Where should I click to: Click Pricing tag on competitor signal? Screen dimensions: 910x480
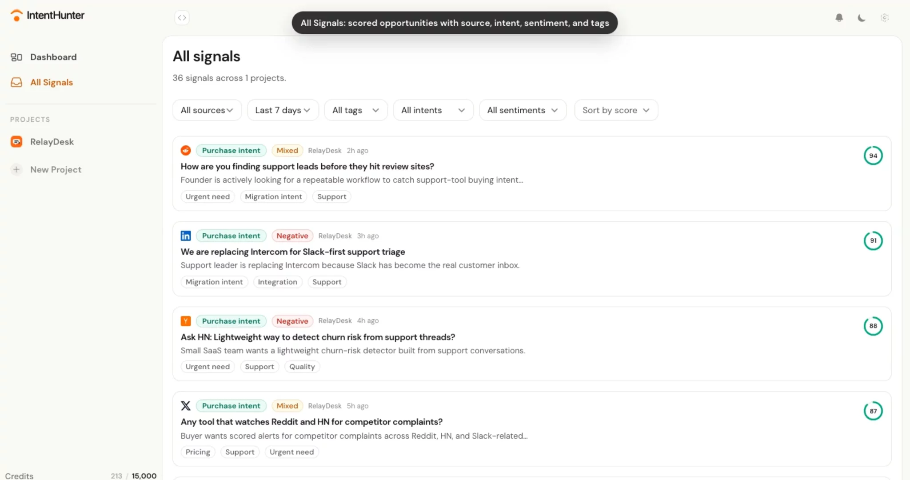[198, 452]
